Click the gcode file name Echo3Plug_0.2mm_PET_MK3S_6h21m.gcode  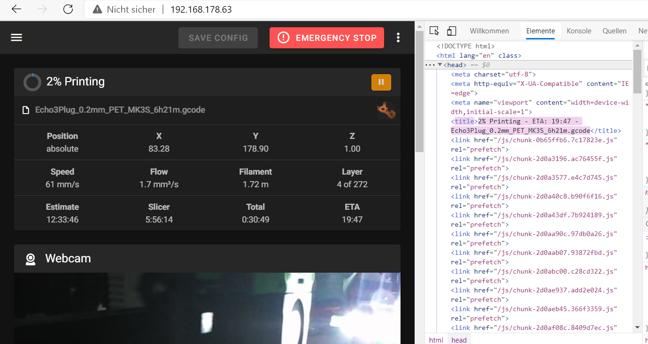pyautogui.click(x=120, y=110)
